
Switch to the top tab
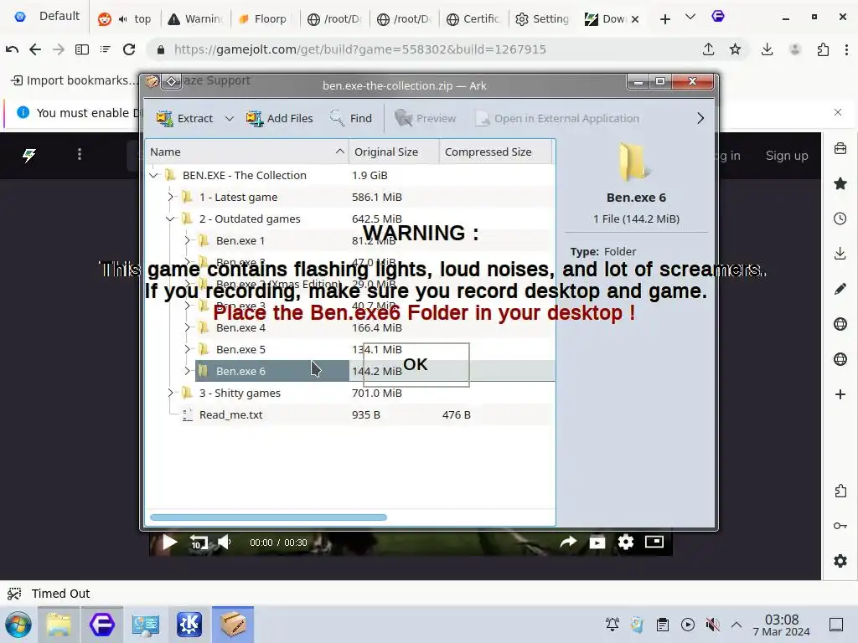pyautogui.click(x=126, y=19)
